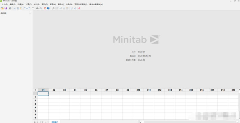Select column header C14
240x123 pixels.
coord(181,90)
